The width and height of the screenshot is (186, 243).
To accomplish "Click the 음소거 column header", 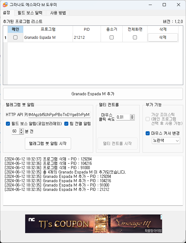I will coord(111,29).
